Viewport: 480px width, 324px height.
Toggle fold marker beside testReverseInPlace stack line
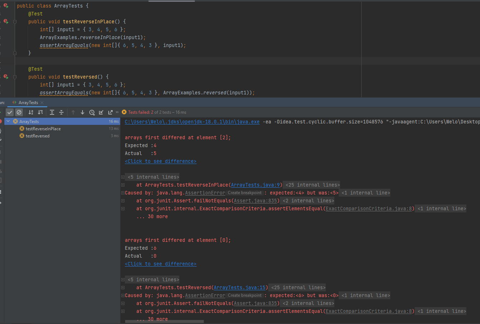click(x=123, y=185)
